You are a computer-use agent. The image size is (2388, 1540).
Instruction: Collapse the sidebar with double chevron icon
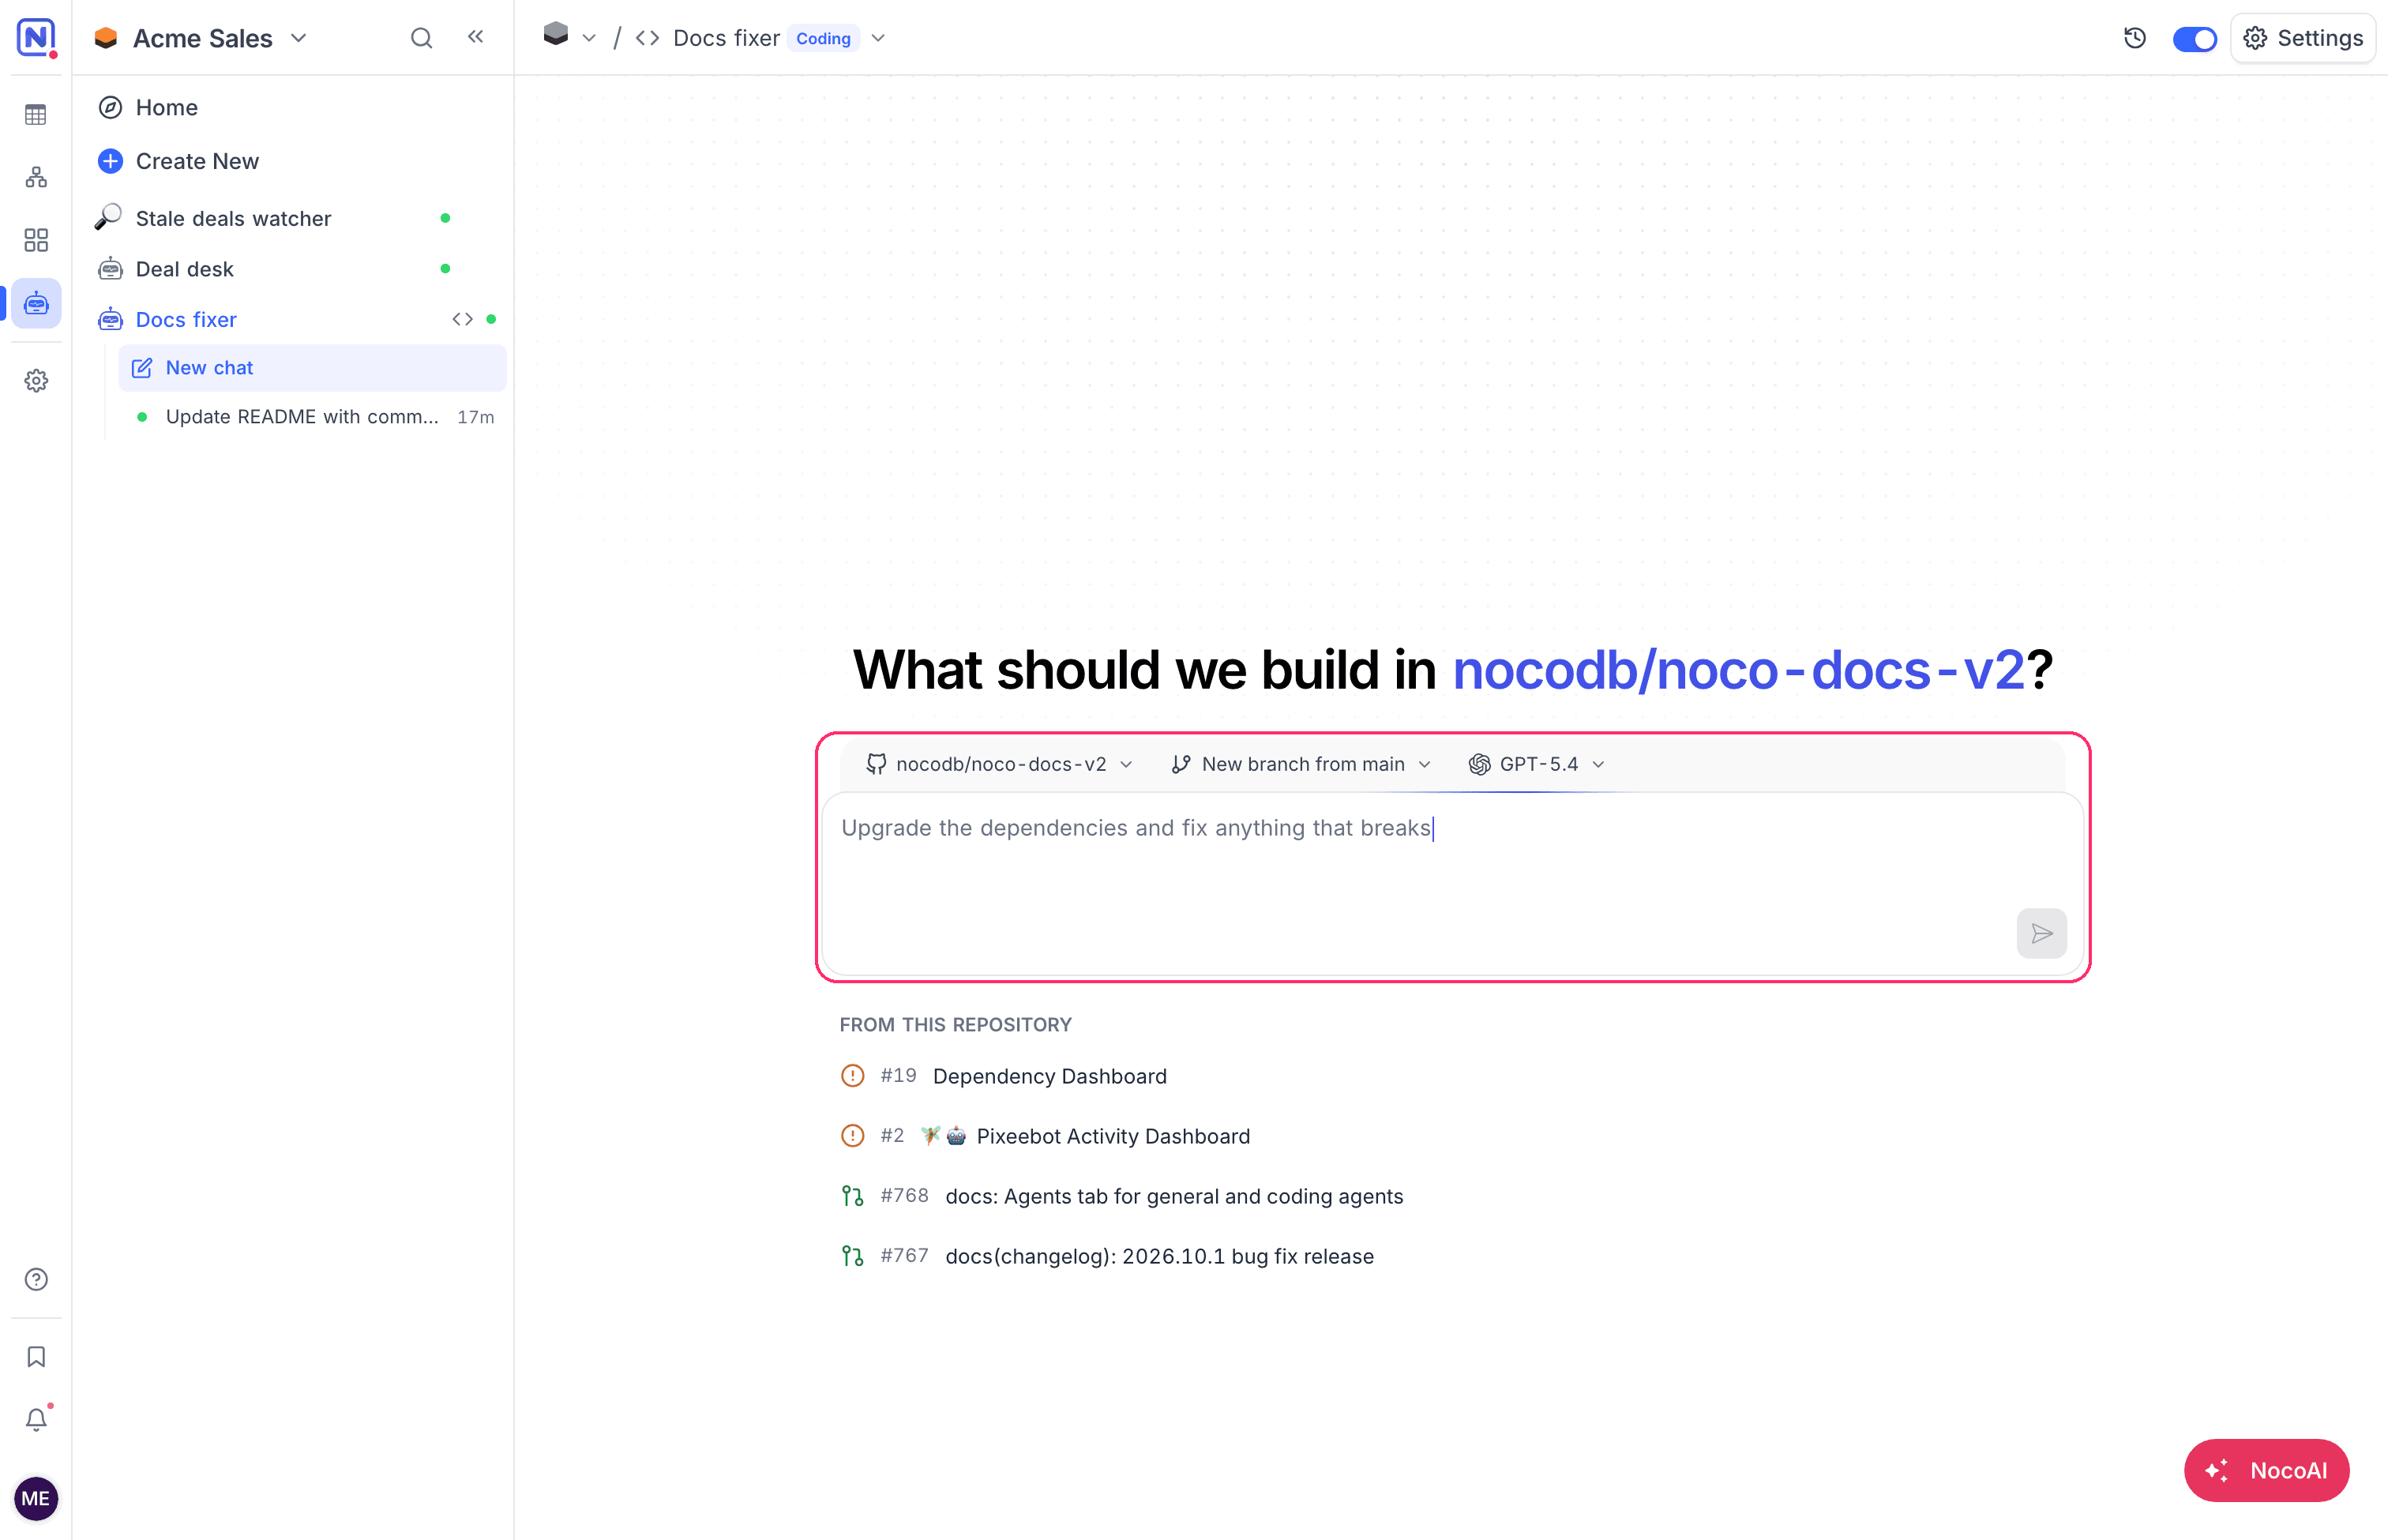coord(476,37)
